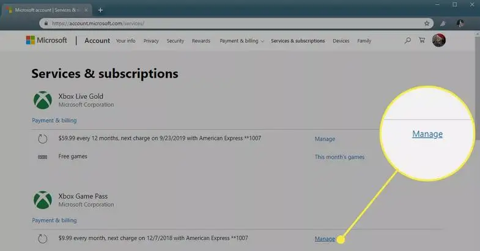Screen dimensions: 480x251
Task: Click the Xbox Live Gold logo
Action: [43, 100]
